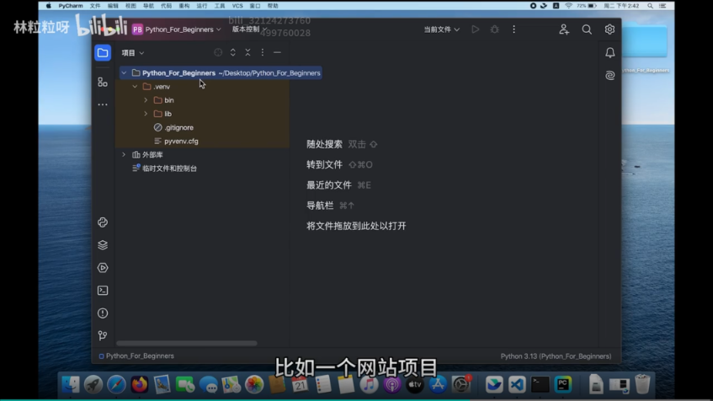The height and width of the screenshot is (401, 713).
Task: Click Python 3.13 interpreter in status bar
Action: pyautogui.click(x=556, y=356)
